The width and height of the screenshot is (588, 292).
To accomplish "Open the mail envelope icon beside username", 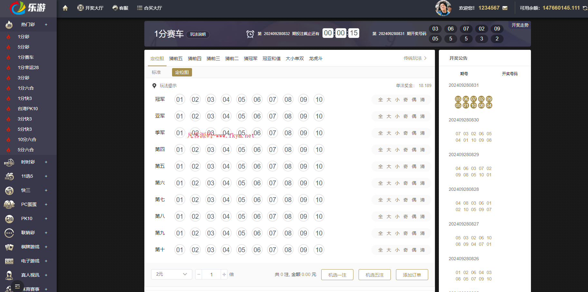I will [x=505, y=8].
